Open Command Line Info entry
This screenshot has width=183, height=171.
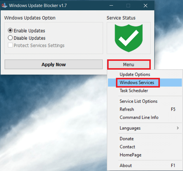click(145, 118)
